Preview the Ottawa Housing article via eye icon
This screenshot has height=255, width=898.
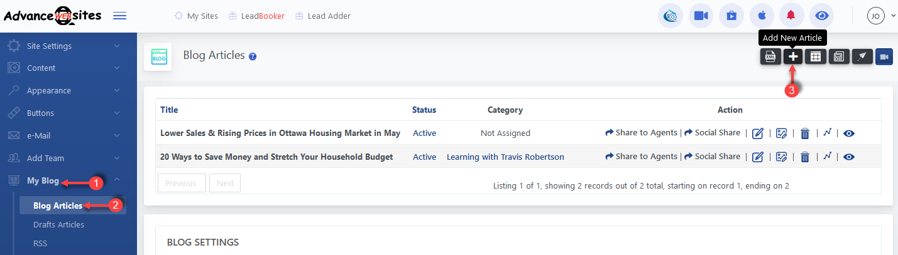click(x=849, y=133)
